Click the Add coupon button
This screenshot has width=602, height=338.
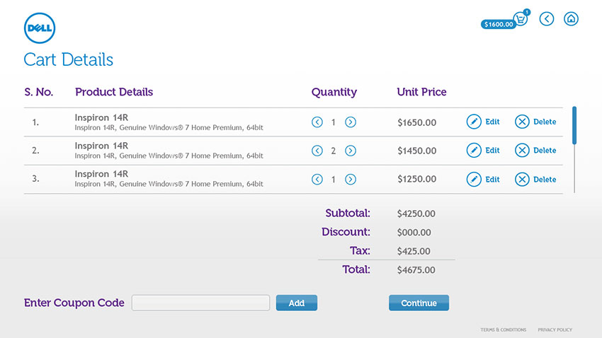pos(296,303)
